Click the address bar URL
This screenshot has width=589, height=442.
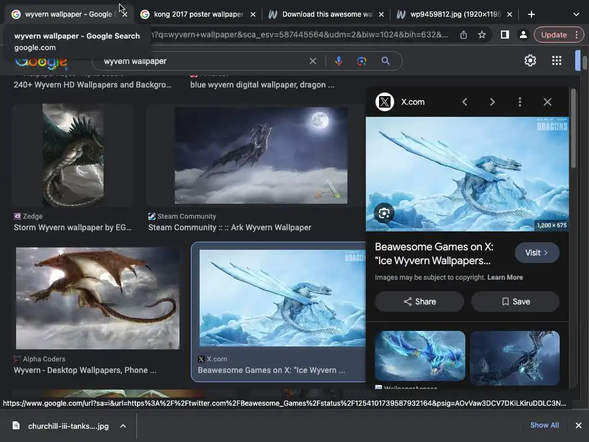pos(299,35)
